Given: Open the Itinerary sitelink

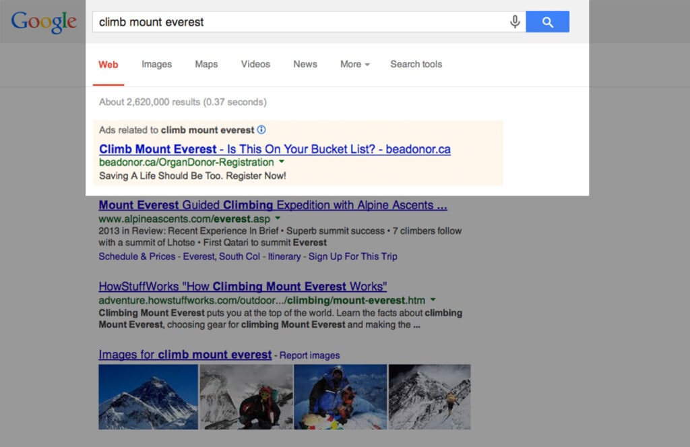Looking at the screenshot, I should 284,256.
